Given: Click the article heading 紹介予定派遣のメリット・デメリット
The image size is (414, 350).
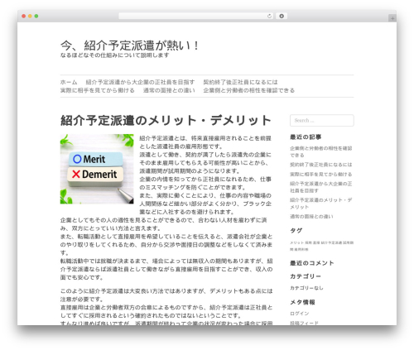Looking at the screenshot, I should [x=166, y=120].
